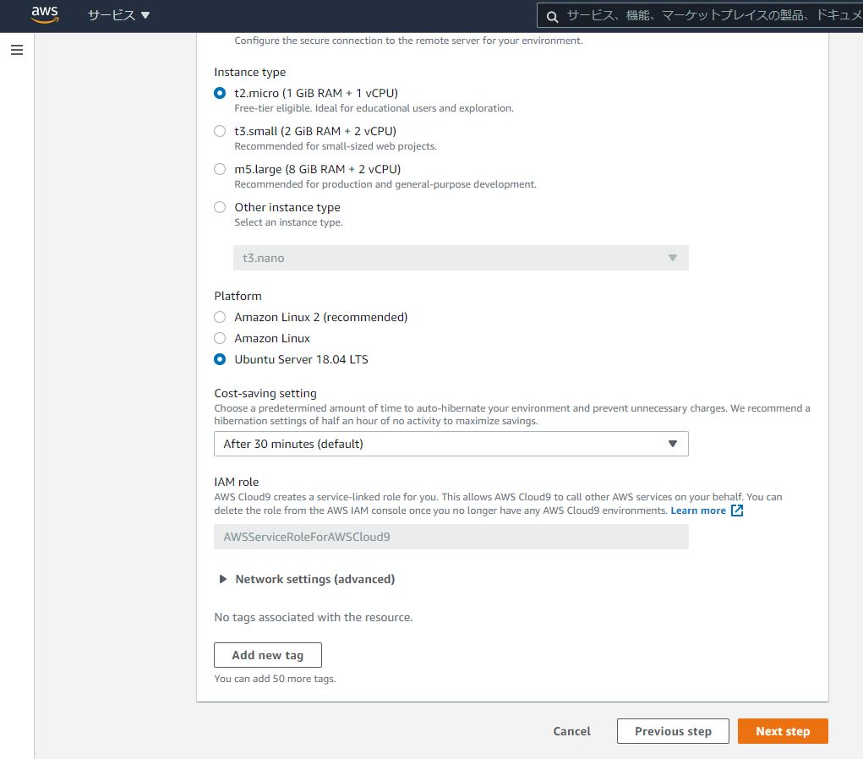Go back with Previous step button
This screenshot has height=759, width=863.
tap(673, 731)
